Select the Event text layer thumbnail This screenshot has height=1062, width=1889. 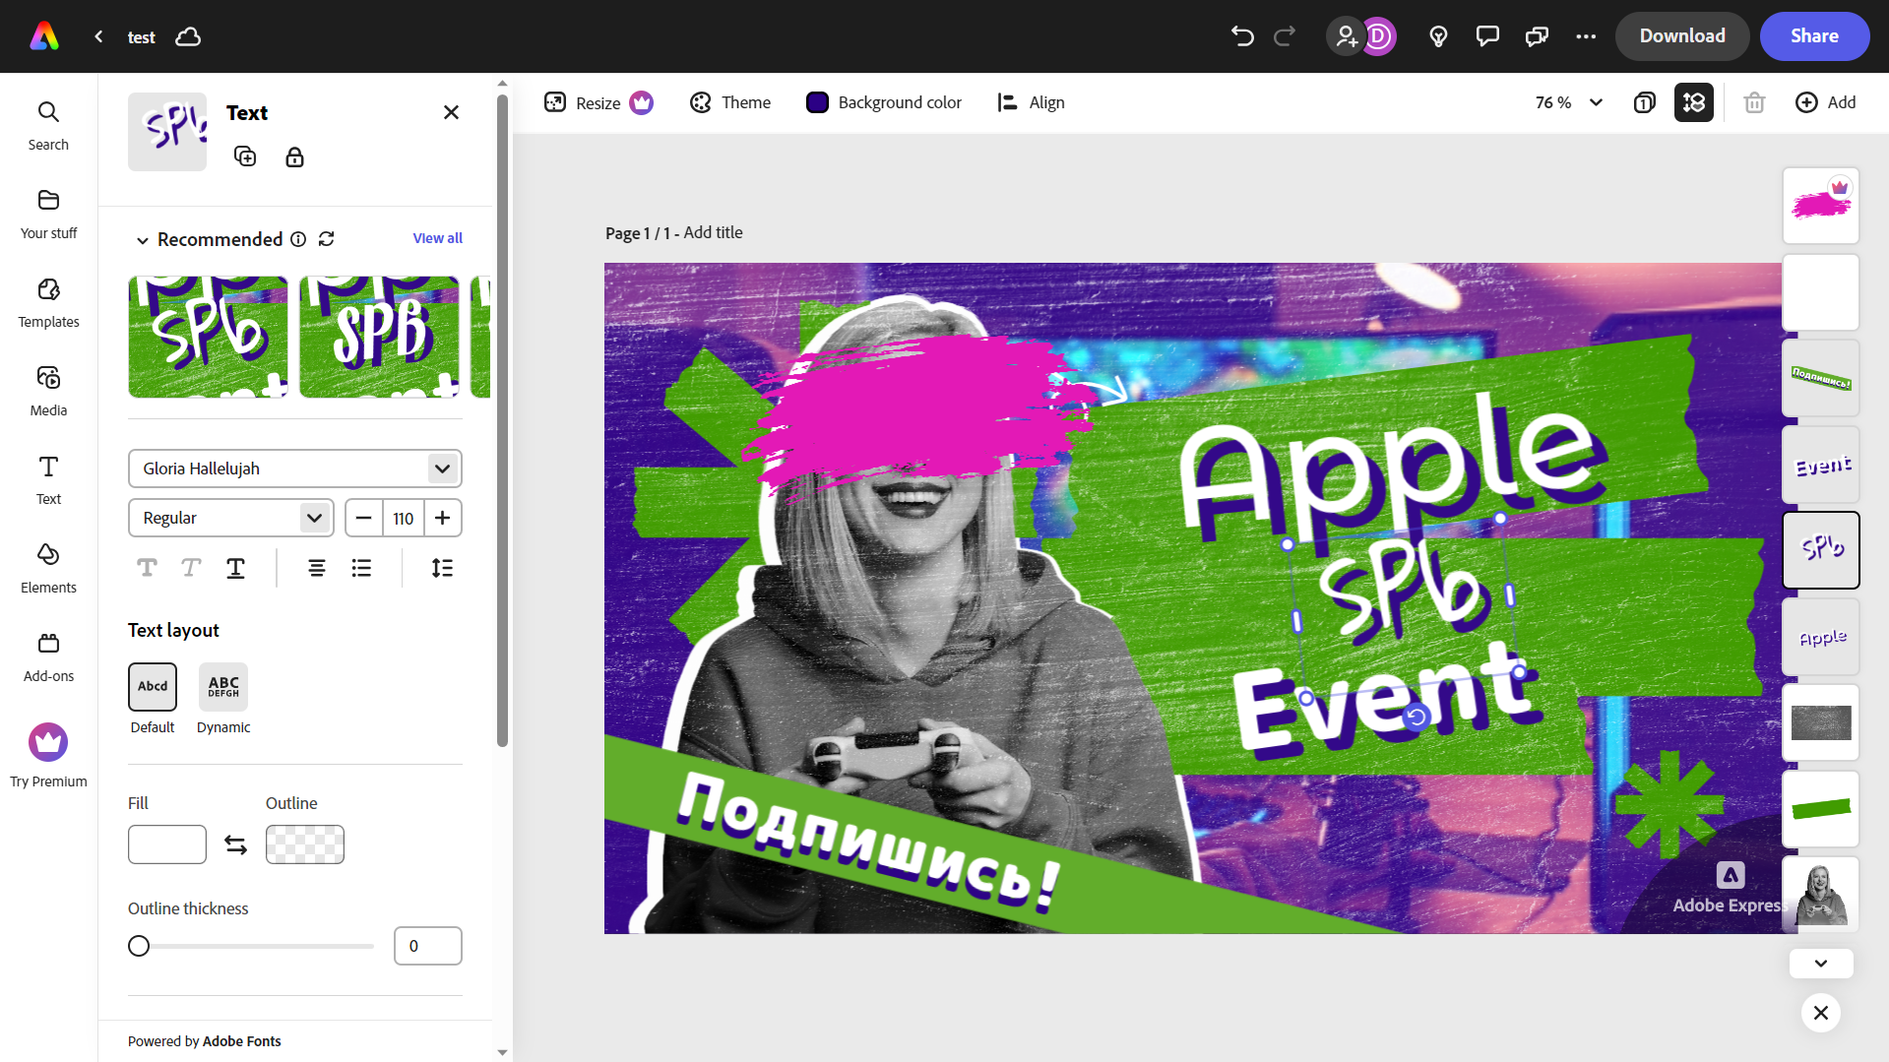point(1821,465)
